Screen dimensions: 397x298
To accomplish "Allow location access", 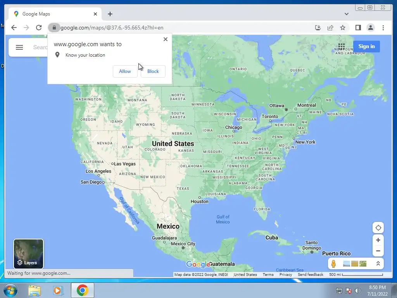I will point(125,71).
